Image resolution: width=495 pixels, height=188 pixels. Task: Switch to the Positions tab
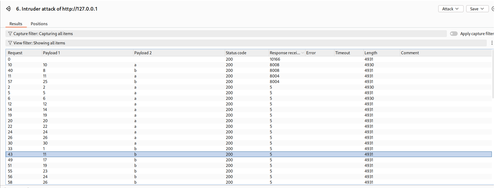39,24
